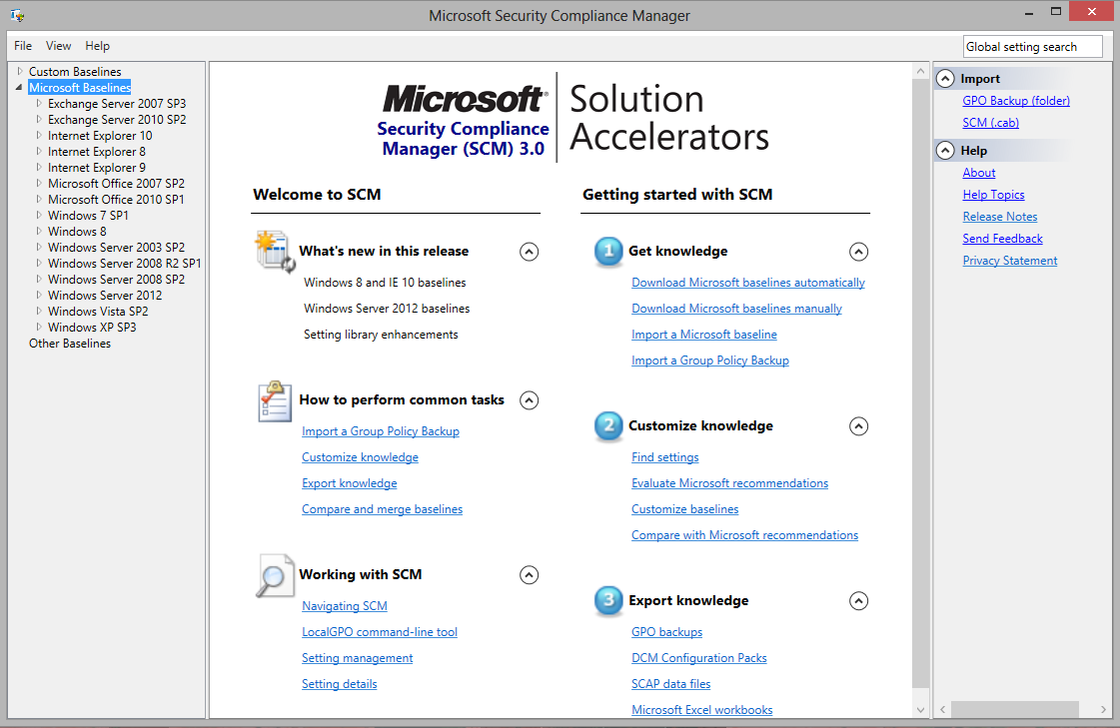The width and height of the screenshot is (1120, 728).
Task: Open the Privacy Statement link
Action: click(1009, 261)
